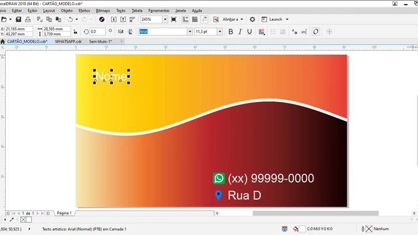Click the Print icon
The image size is (418, 235).
27,20
